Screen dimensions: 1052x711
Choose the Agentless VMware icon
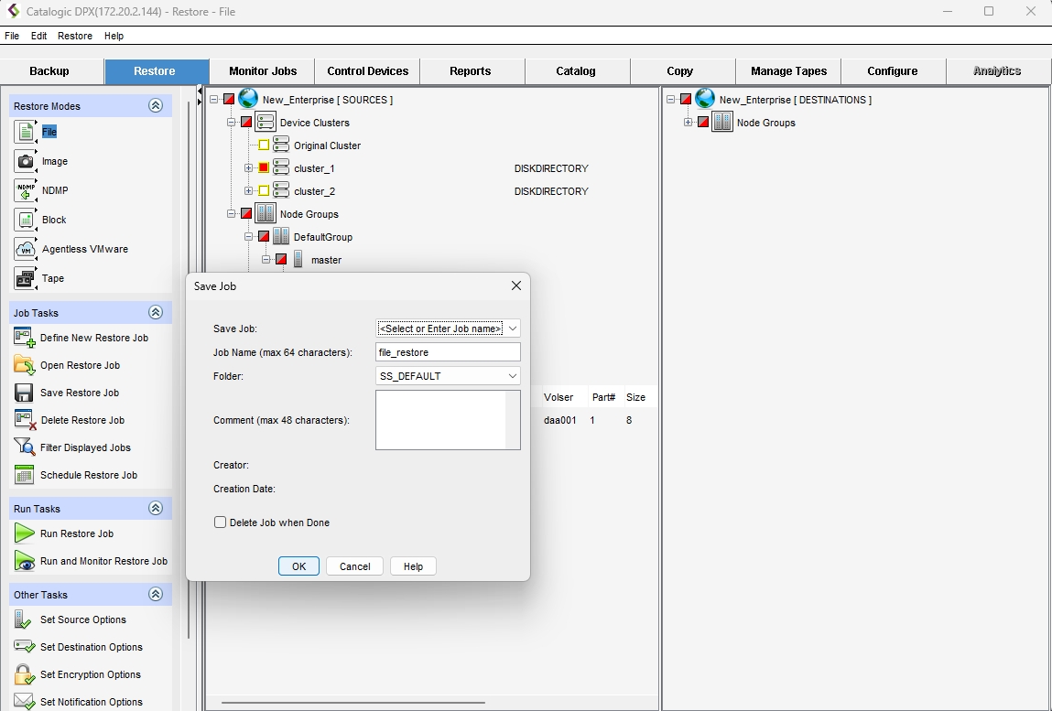(26, 249)
